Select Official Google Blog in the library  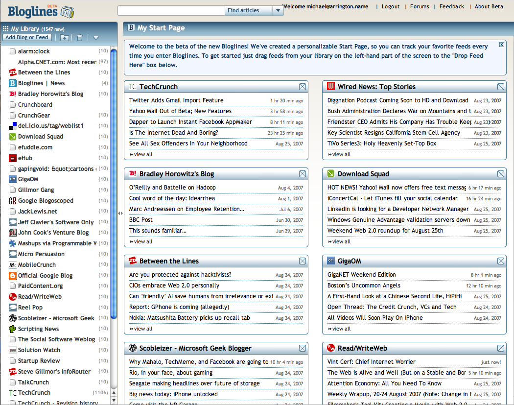(45, 275)
